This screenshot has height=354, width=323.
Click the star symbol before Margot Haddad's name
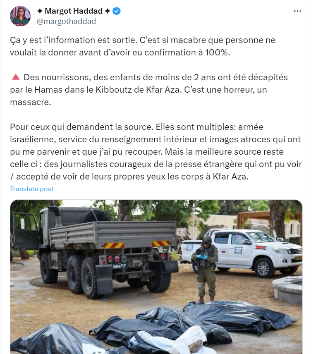(x=40, y=11)
